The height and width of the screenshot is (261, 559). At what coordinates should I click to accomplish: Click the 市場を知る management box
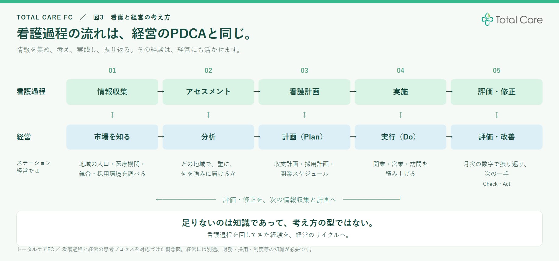click(112, 137)
